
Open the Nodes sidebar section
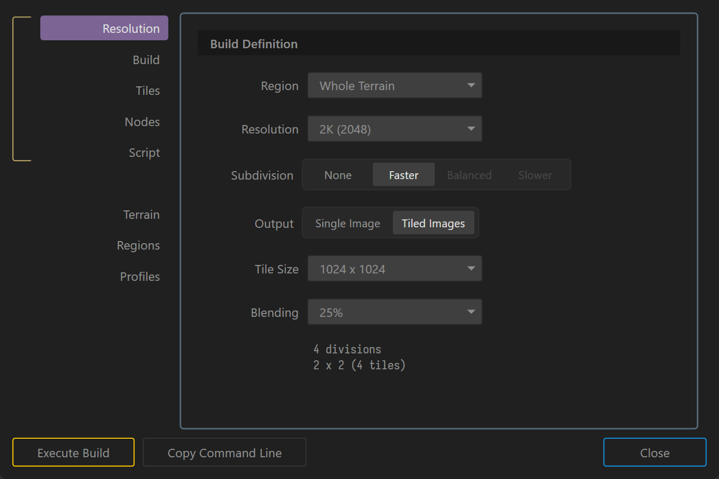tap(142, 122)
